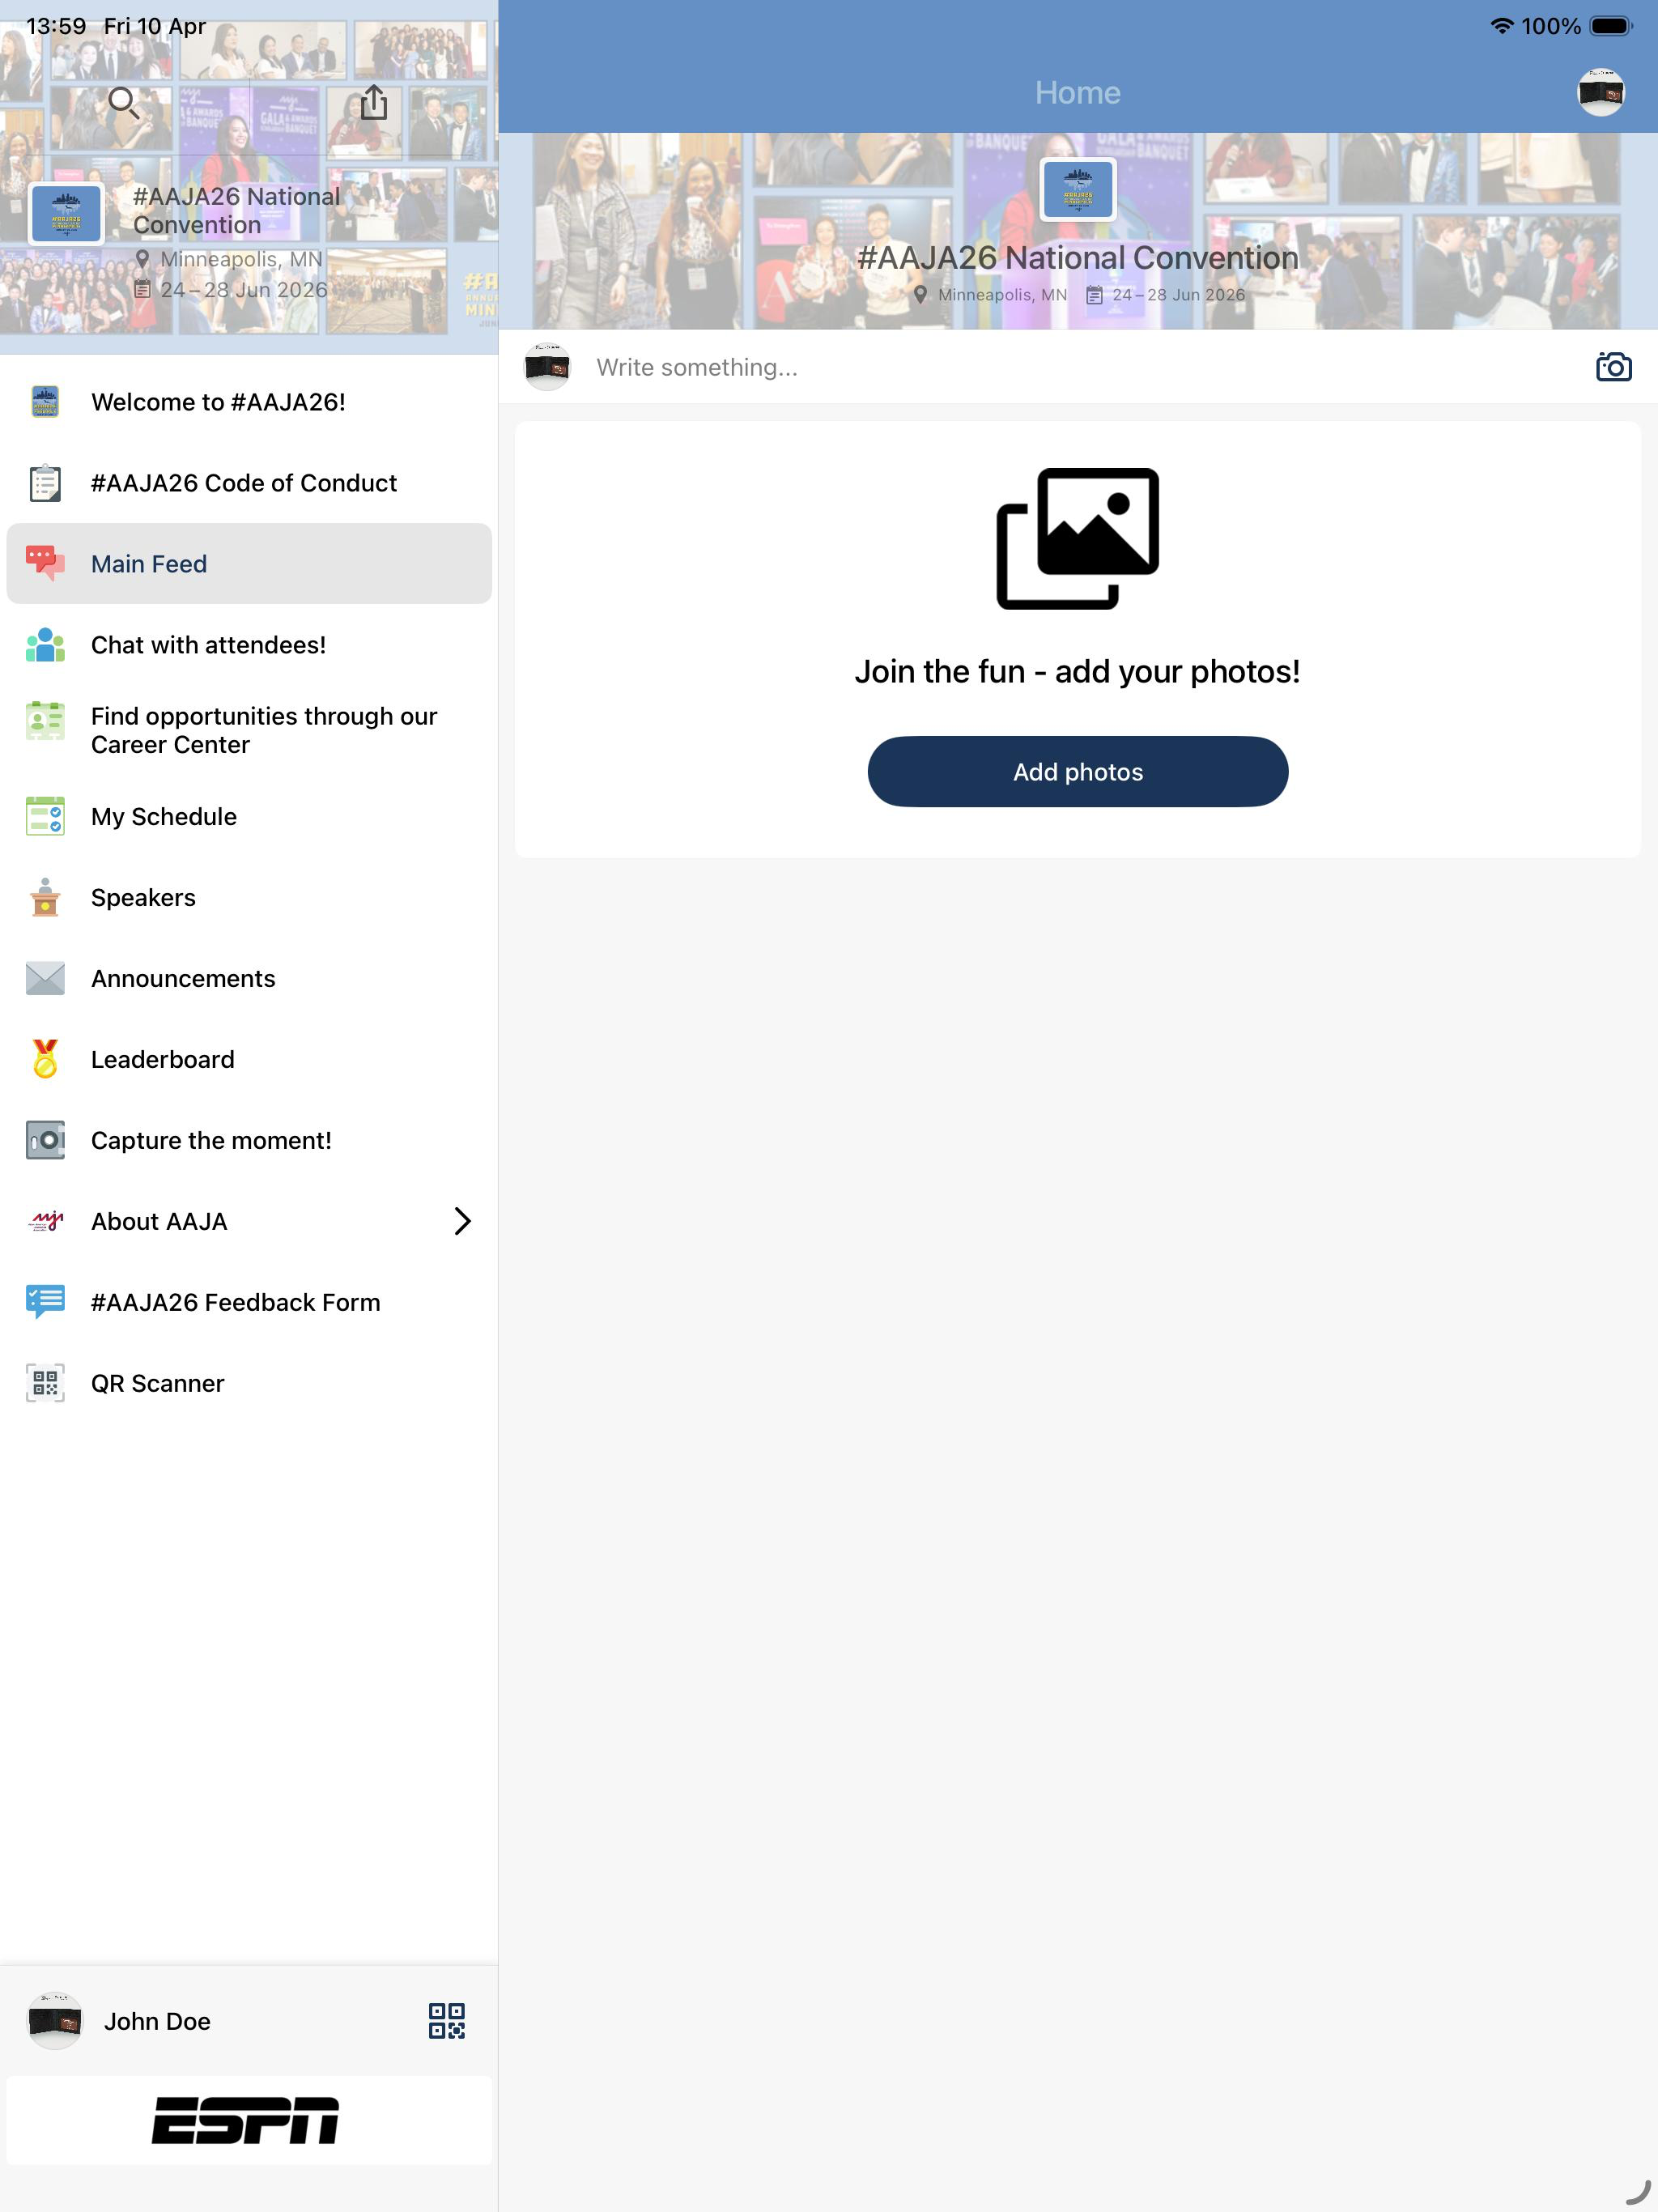Go to My Schedule
Viewport: 1658px width, 2212px height.
coord(249,816)
